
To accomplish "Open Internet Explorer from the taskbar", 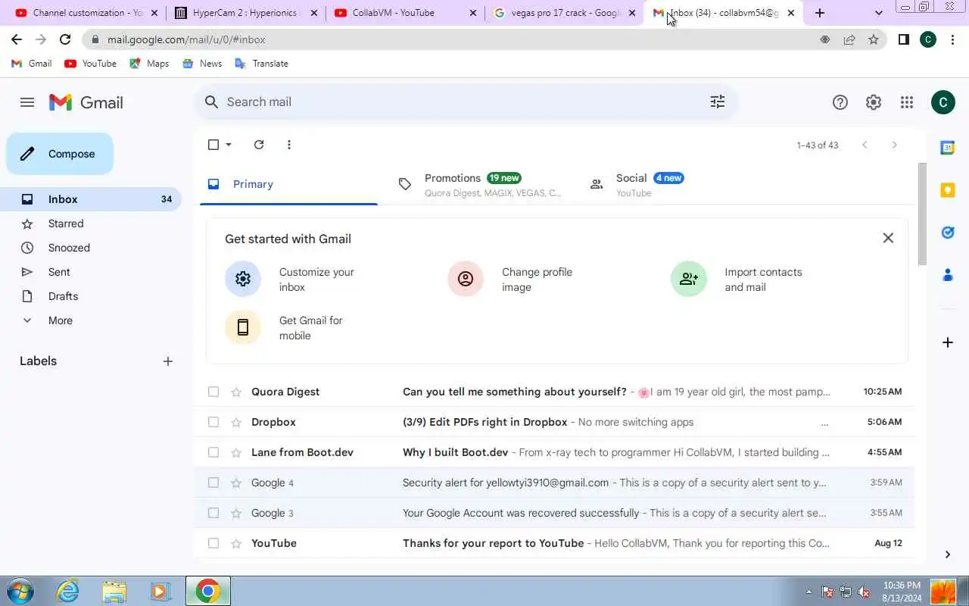I will (68, 591).
